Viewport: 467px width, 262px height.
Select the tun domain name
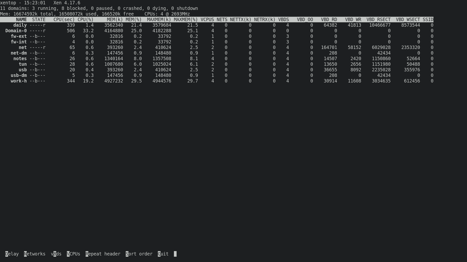[23, 64]
